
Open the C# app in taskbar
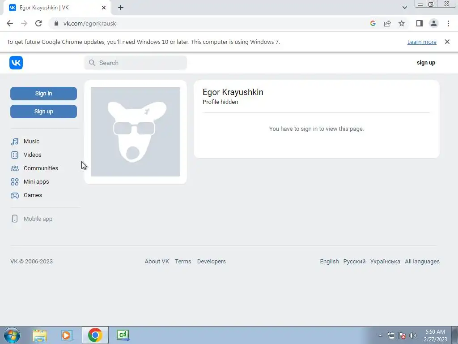pyautogui.click(x=123, y=335)
